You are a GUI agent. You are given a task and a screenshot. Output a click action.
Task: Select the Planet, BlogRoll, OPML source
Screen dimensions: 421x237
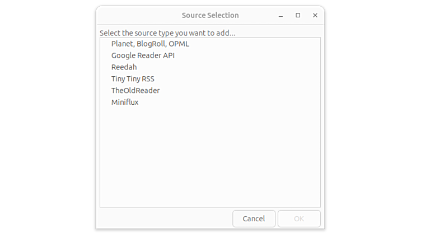150,44
